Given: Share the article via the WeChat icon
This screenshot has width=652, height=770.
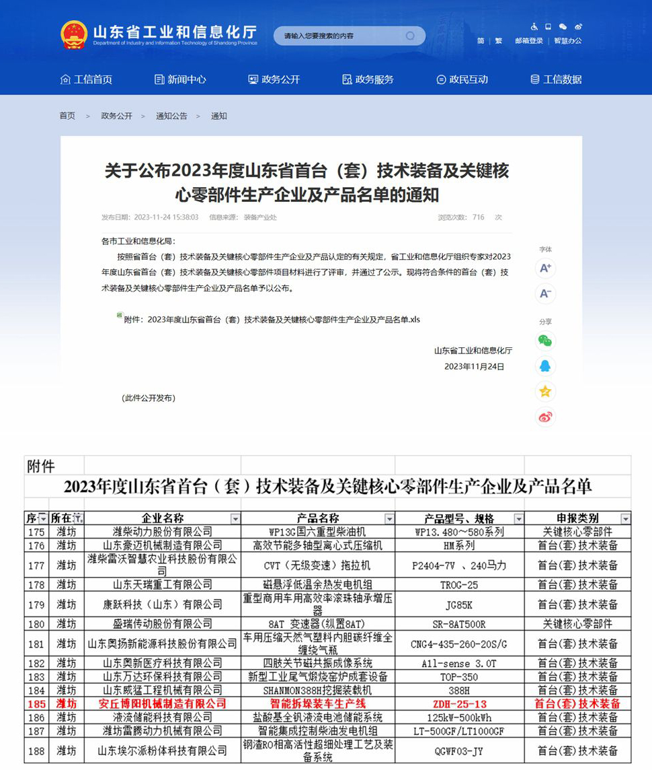Looking at the screenshot, I should tap(544, 341).
